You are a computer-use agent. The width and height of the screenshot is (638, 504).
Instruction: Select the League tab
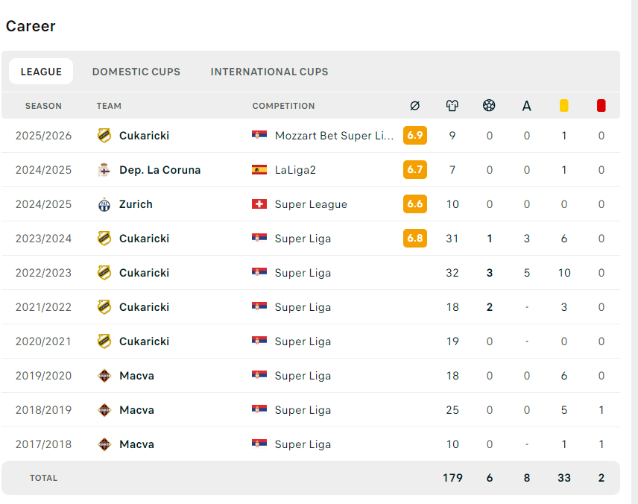(41, 72)
